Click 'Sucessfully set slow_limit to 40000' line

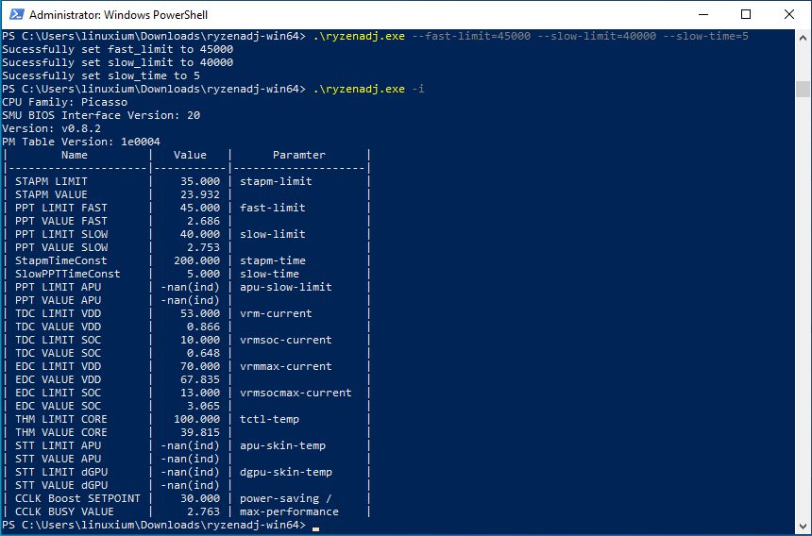[x=118, y=62]
